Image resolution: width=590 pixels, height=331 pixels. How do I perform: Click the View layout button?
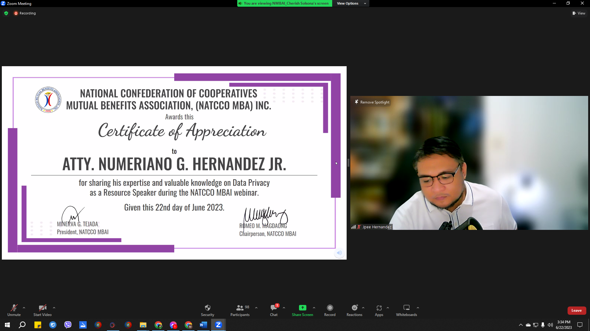(x=579, y=13)
